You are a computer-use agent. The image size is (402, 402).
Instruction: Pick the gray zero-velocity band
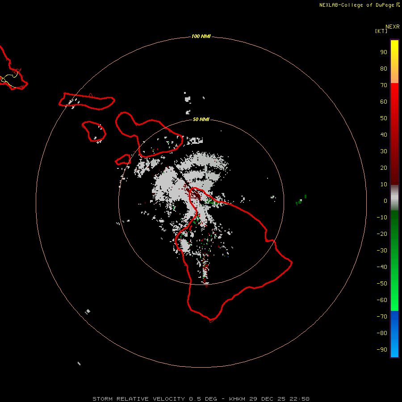(x=394, y=198)
